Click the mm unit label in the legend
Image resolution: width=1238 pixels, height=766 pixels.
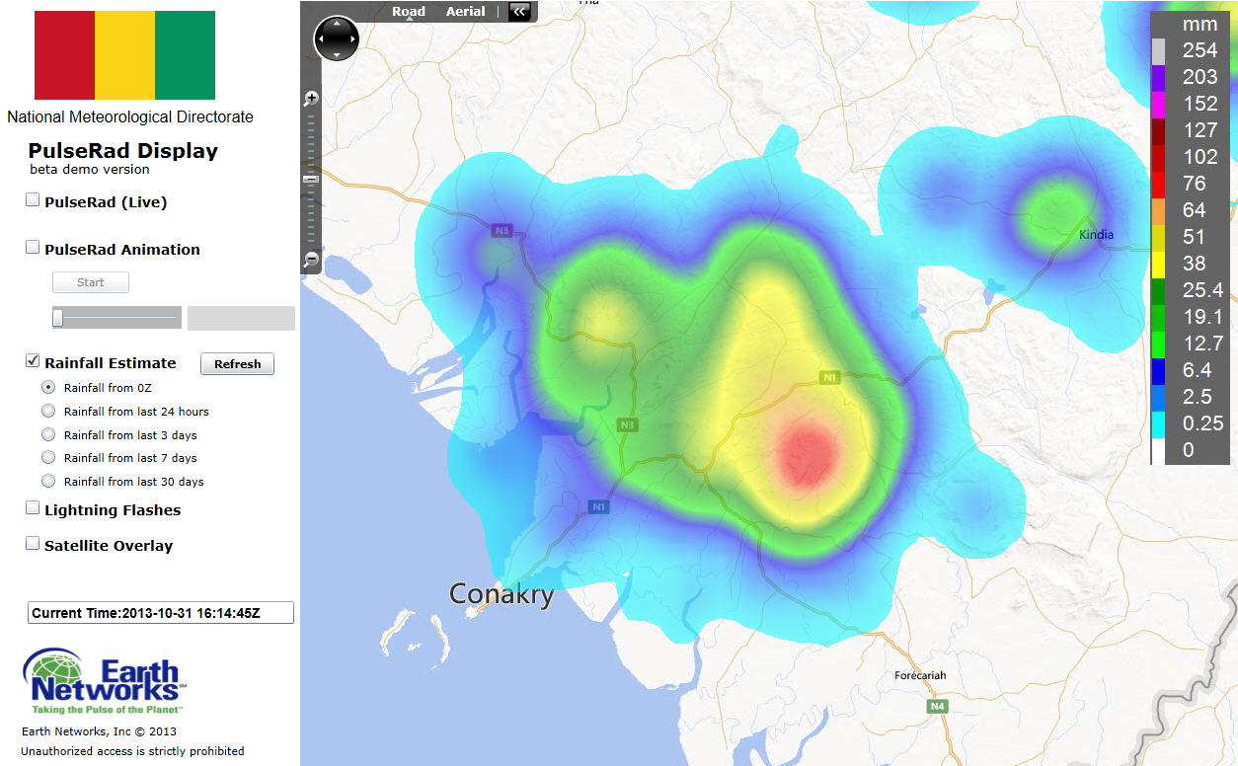pos(1199,25)
